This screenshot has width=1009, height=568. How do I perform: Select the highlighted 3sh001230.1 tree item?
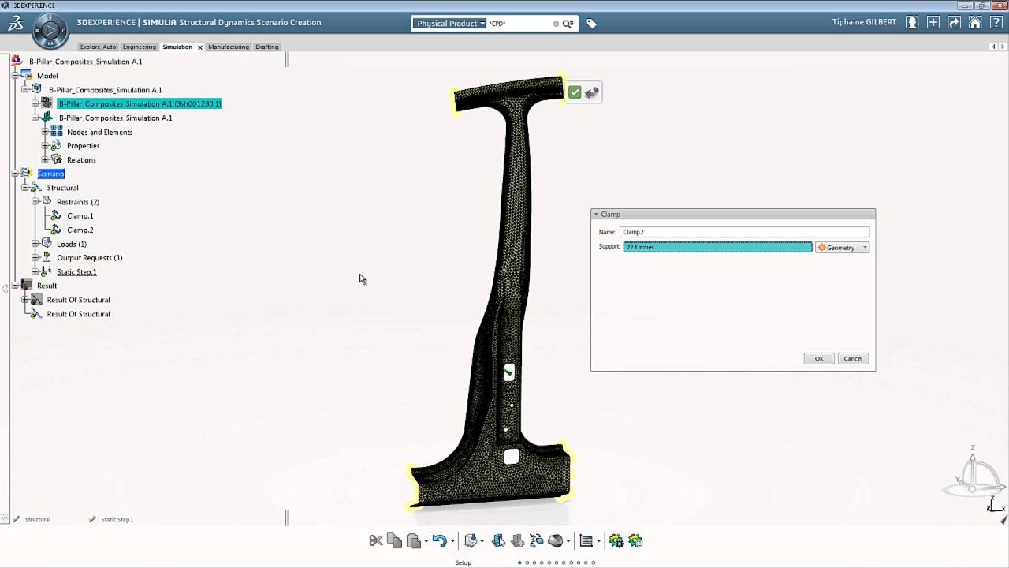[x=140, y=103]
